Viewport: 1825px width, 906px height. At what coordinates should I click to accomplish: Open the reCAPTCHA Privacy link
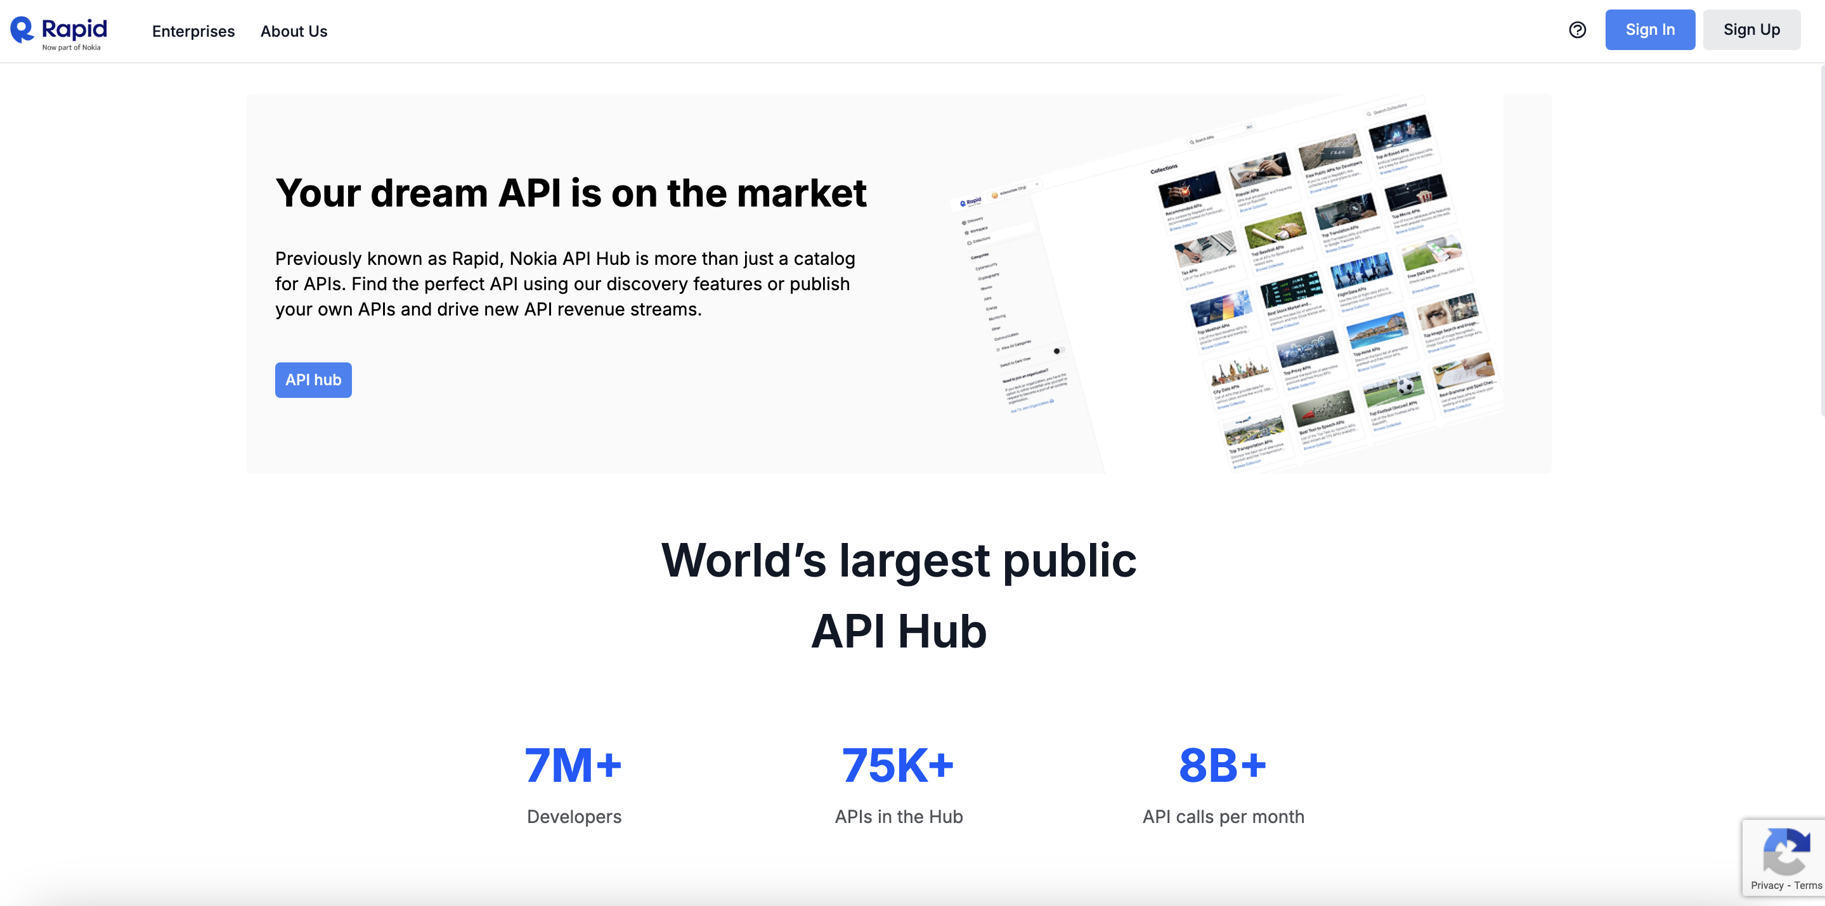coord(1767,886)
